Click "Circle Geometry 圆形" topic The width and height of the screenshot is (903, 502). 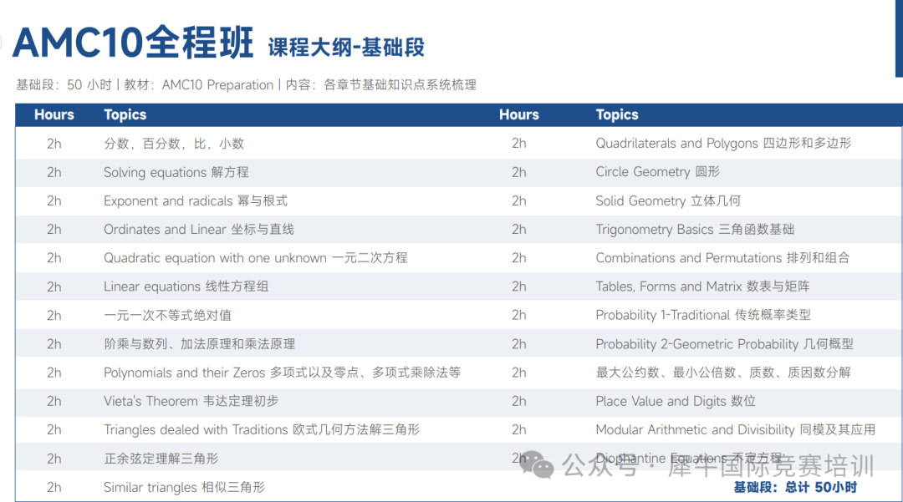(x=658, y=172)
